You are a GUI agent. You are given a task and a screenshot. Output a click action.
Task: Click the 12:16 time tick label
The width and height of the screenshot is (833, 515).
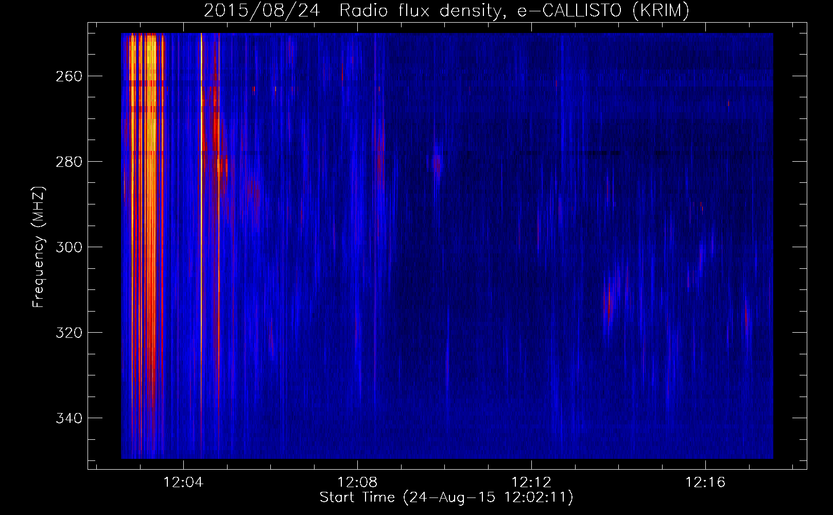[705, 483]
